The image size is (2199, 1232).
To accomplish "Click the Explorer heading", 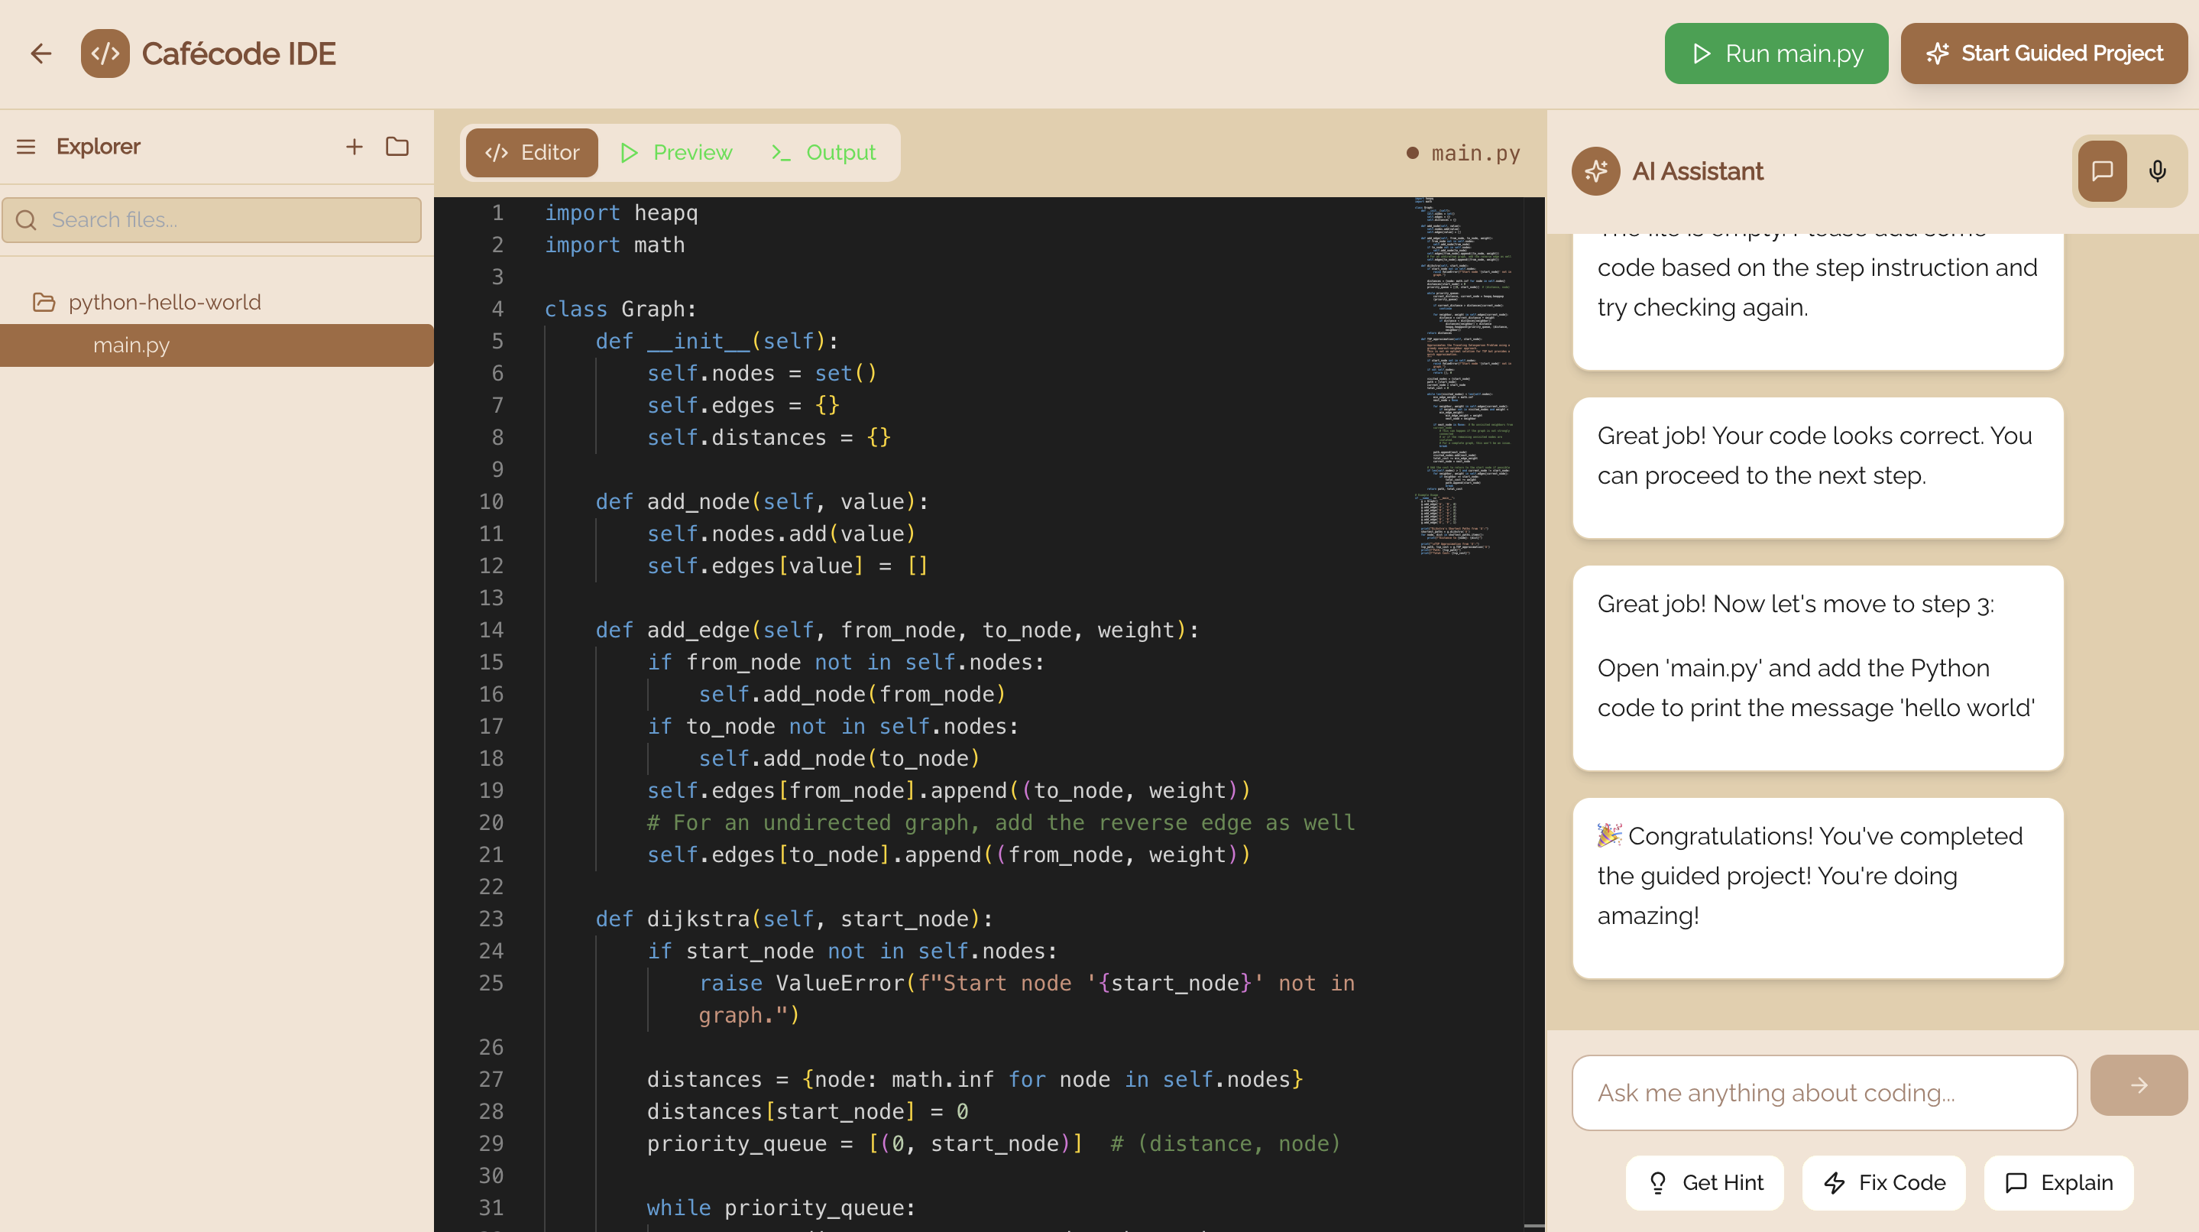I will tap(98, 147).
